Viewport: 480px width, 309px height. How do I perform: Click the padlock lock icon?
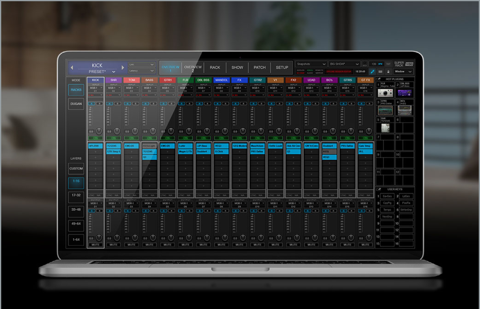(x=388, y=72)
